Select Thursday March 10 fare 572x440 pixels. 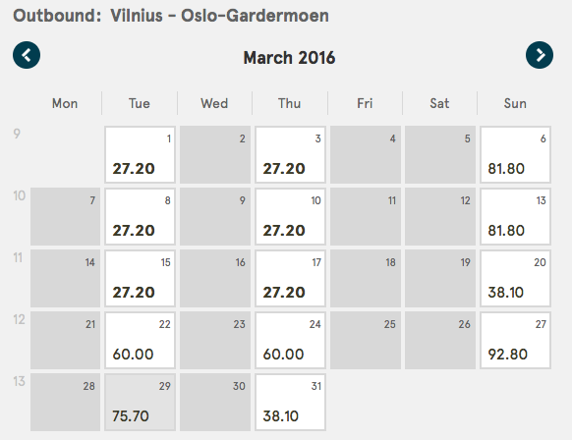(x=290, y=216)
